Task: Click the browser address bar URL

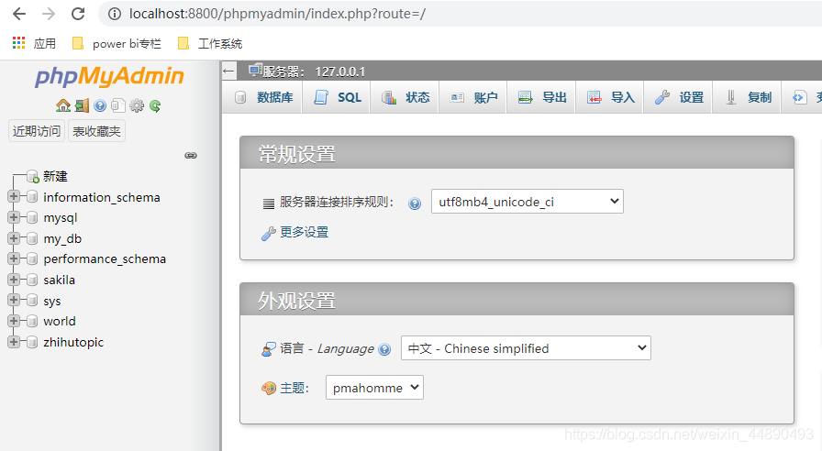Action: (277, 14)
